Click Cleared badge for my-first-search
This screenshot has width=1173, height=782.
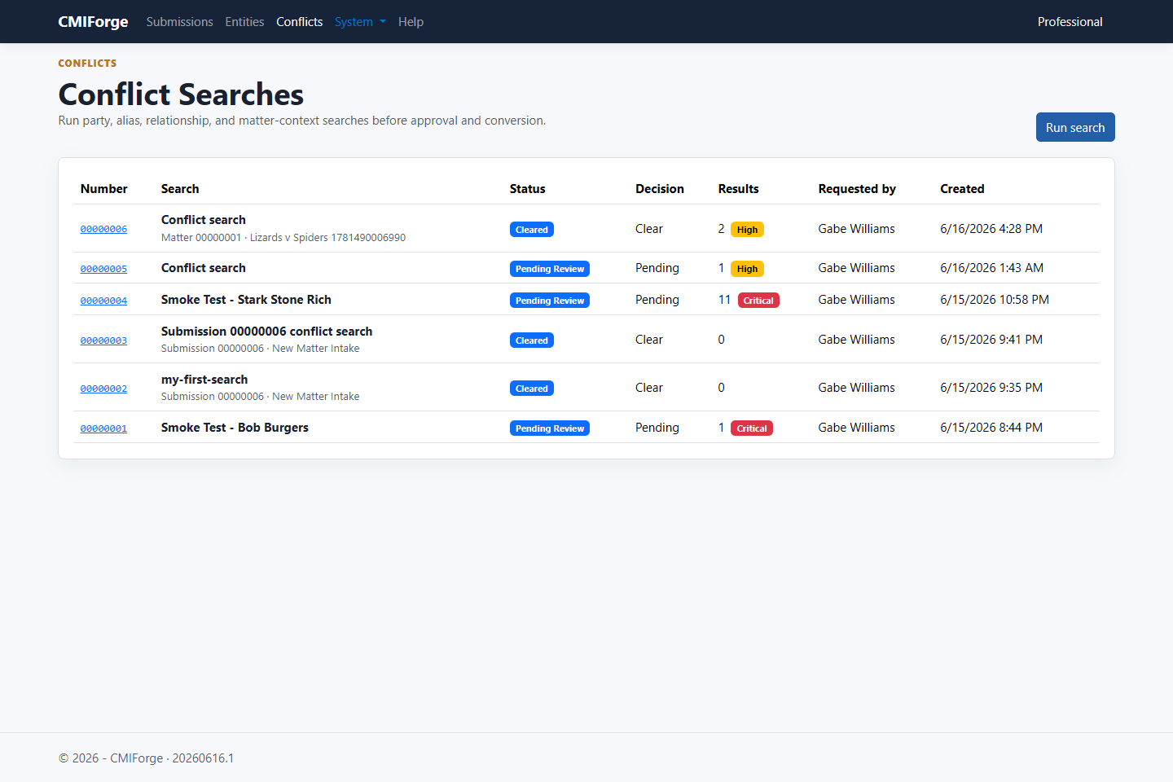(x=532, y=389)
